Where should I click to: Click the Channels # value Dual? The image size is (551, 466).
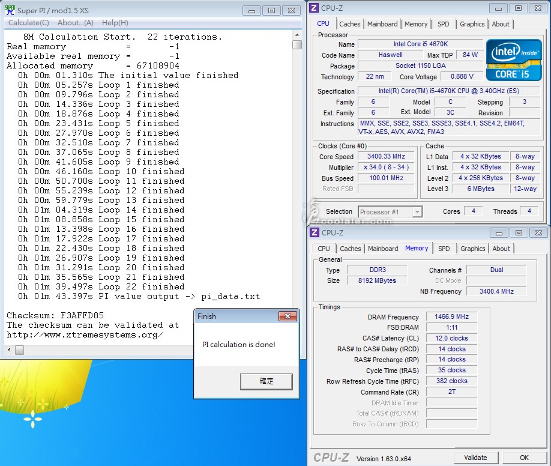[x=496, y=270]
